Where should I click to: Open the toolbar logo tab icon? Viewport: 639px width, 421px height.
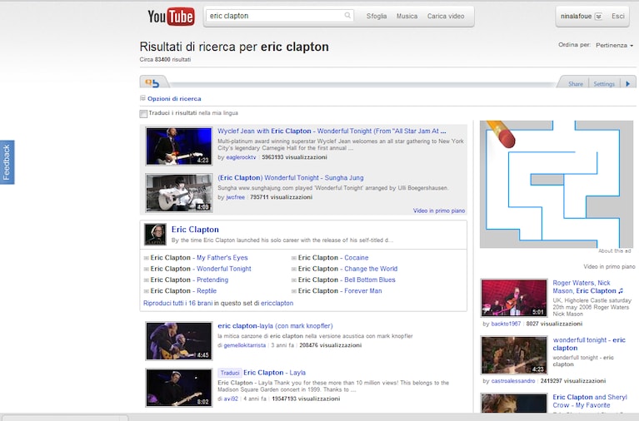[x=152, y=82]
